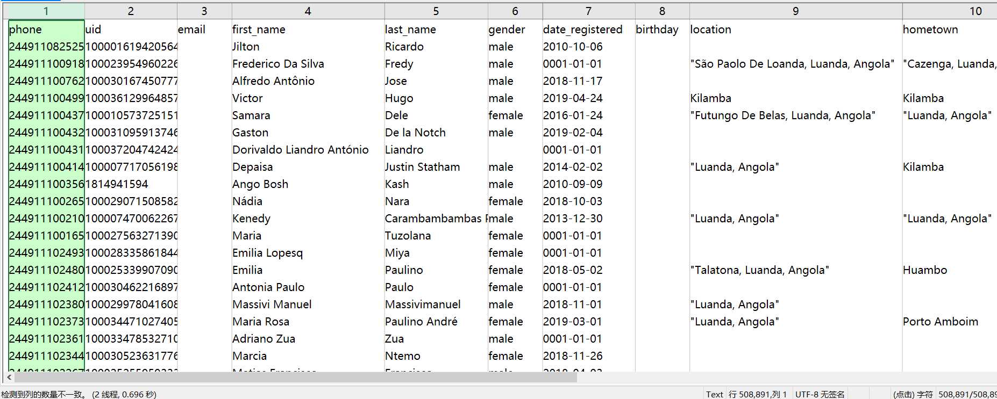The image size is (997, 399).
Task: Select column 4 header number
Action: tap(308, 11)
